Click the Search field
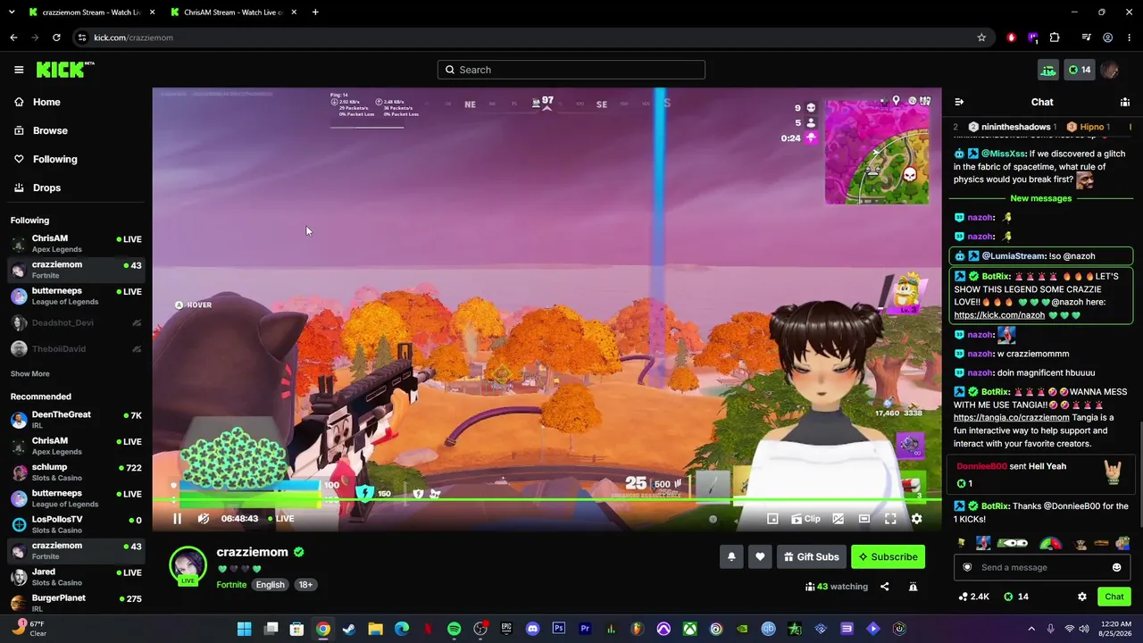This screenshot has height=643, width=1143. (x=571, y=70)
